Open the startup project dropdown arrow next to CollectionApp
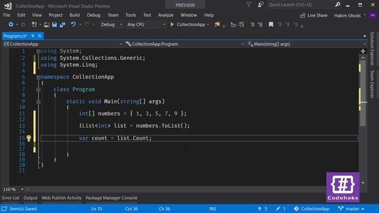This screenshot has height=213, width=379. coord(208,25)
